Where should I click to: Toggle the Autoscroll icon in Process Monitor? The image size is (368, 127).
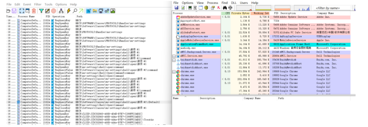tap(28, 11)
